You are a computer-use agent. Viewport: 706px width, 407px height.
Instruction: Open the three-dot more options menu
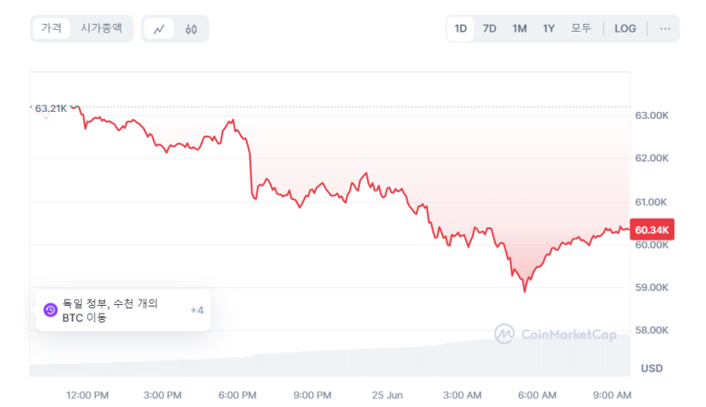[x=665, y=29]
